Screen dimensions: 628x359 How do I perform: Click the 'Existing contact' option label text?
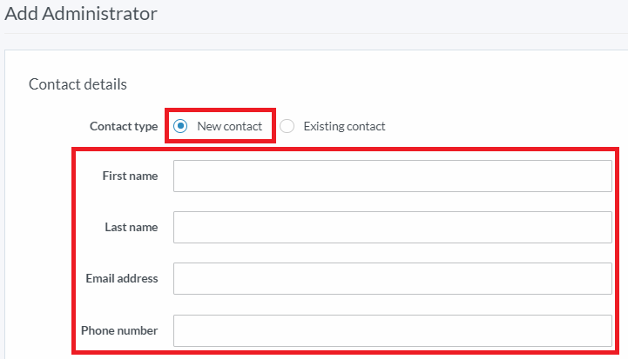[x=344, y=126]
